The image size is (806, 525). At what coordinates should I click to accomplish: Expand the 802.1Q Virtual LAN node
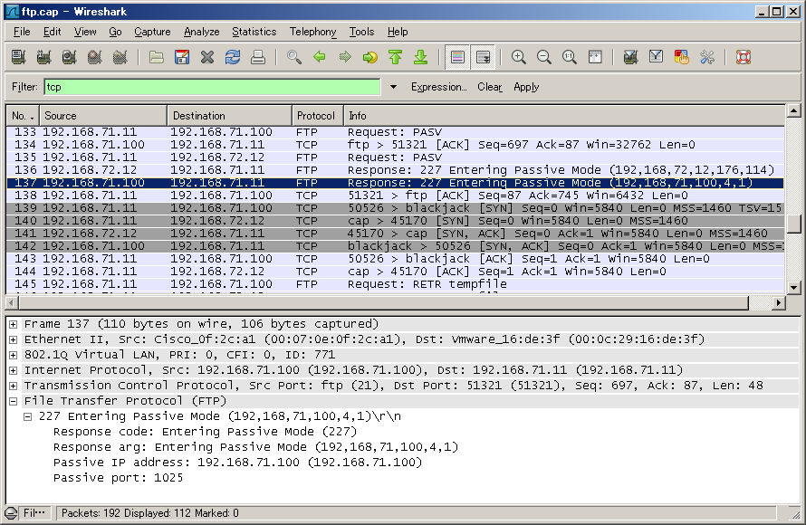14,355
